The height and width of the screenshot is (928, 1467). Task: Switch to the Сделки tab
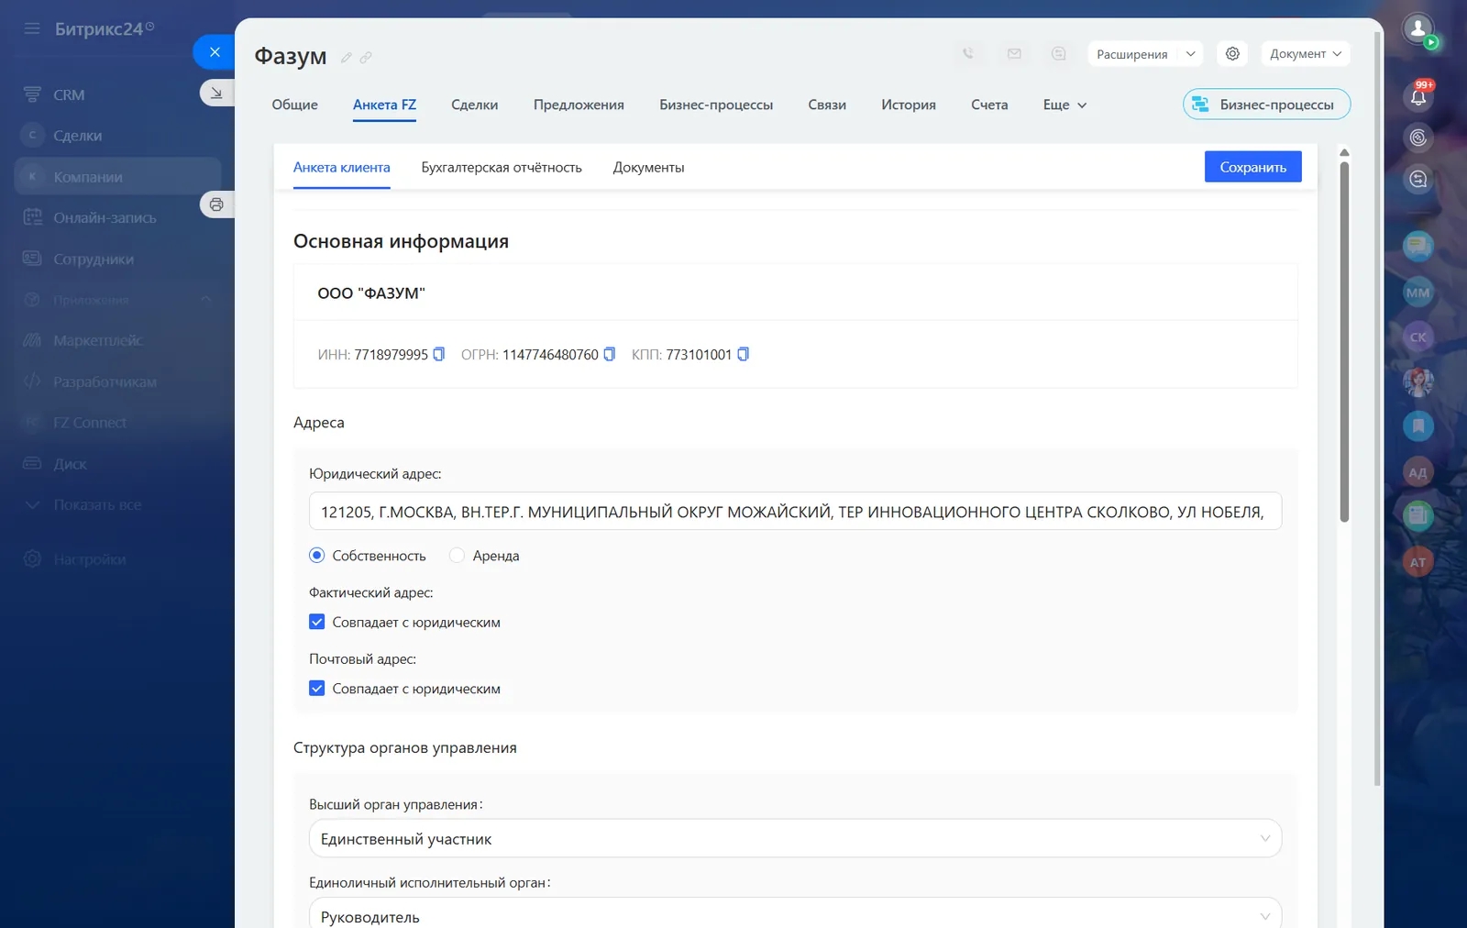(x=474, y=105)
